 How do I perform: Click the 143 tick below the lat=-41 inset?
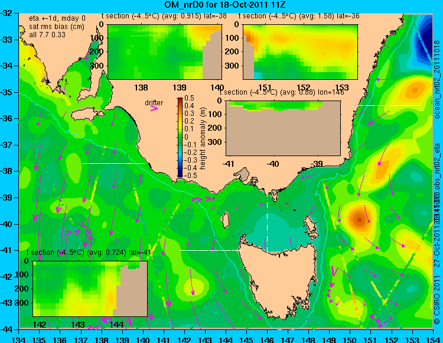click(78, 324)
